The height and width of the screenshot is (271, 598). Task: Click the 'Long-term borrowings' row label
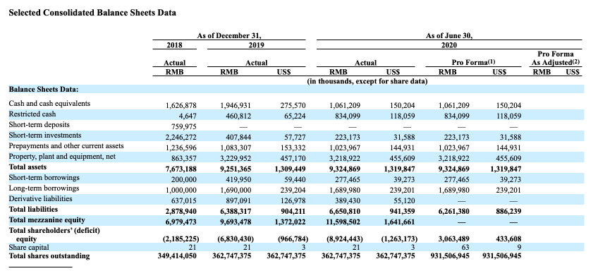(44, 188)
